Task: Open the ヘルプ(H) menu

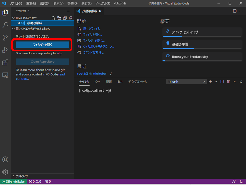Action: tap(120, 3)
